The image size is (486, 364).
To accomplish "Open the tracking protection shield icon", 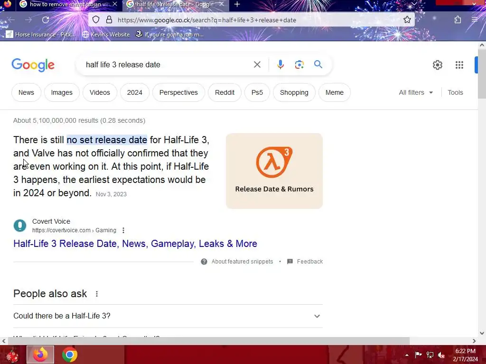I will (x=96, y=20).
